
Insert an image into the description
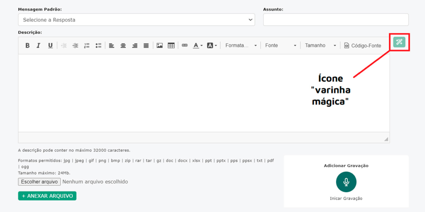point(160,46)
